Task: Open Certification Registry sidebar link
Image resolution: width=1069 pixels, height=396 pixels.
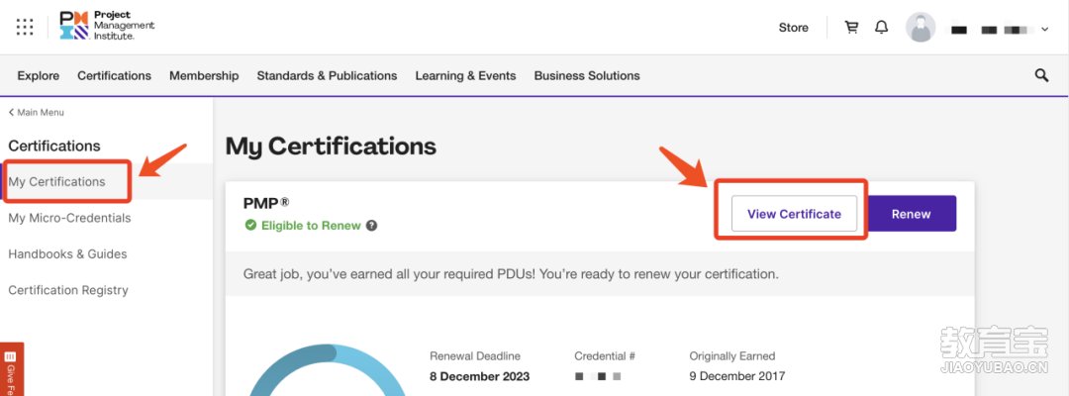Action: tap(68, 290)
